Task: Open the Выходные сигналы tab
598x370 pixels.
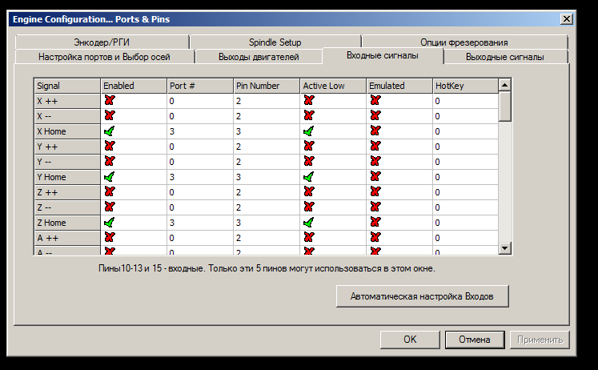Action: pos(504,57)
